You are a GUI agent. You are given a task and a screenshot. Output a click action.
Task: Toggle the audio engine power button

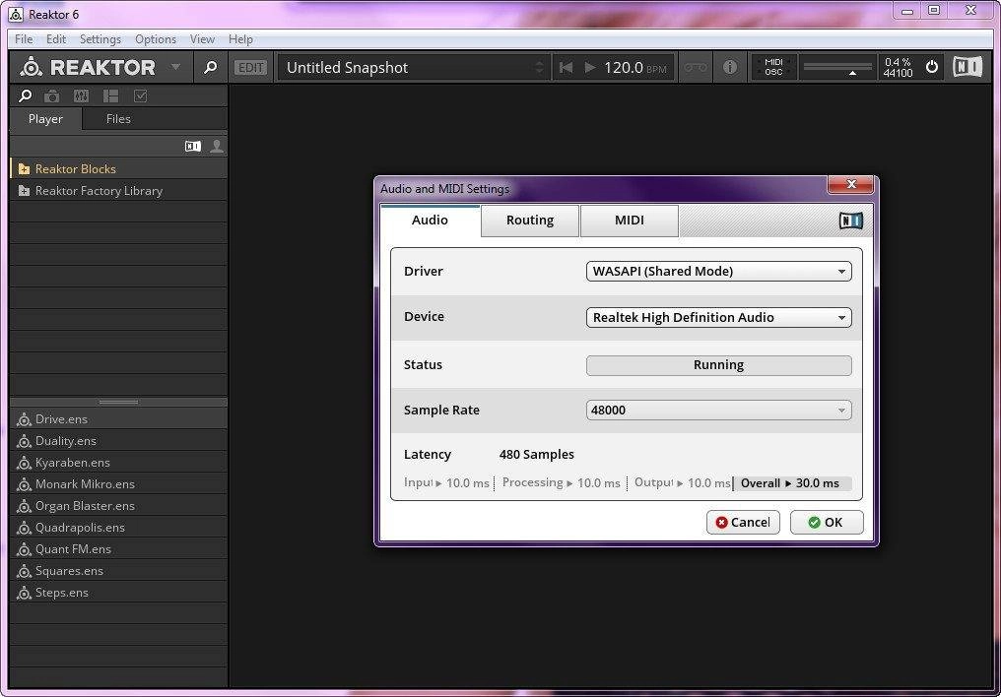(x=932, y=66)
